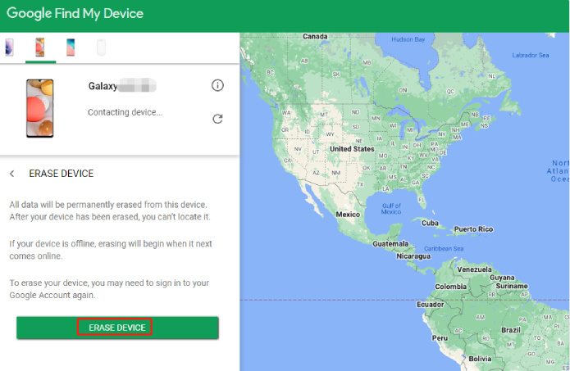The image size is (570, 371).
Task: Click Mexico on the map
Action: tap(349, 215)
